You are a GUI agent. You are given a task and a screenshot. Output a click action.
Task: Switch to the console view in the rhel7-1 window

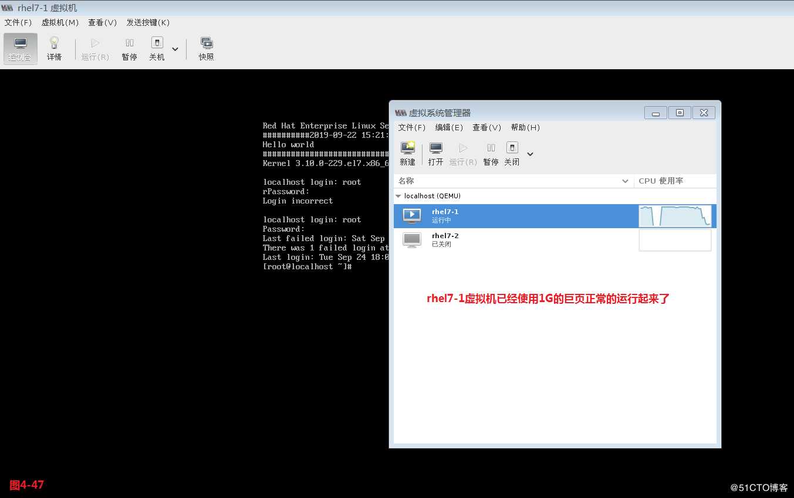(x=21, y=49)
